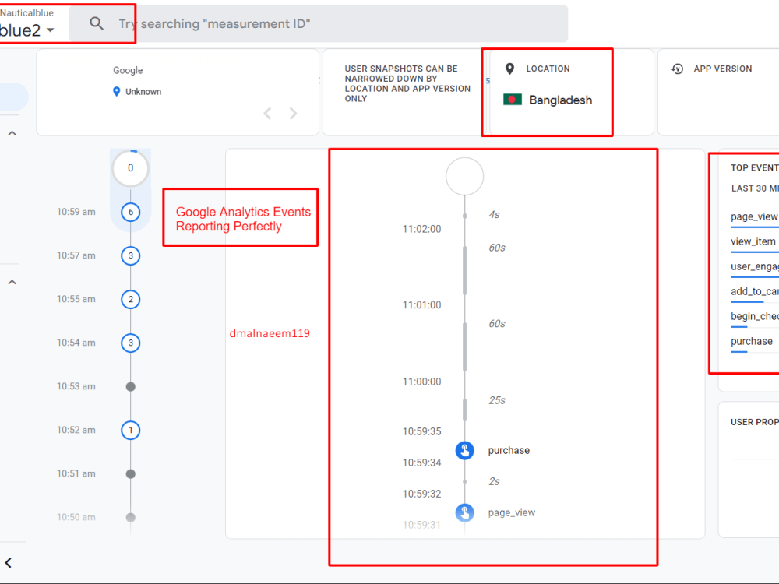Viewport: 779px width, 584px height.
Task: Click the 11:00:00 timestamp in the stream
Action: point(421,382)
